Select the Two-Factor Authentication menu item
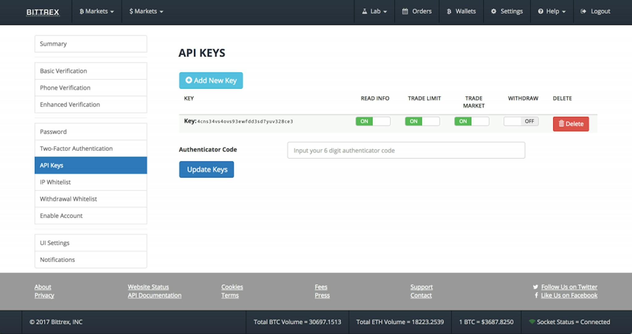This screenshot has width=632, height=334. 76,148
